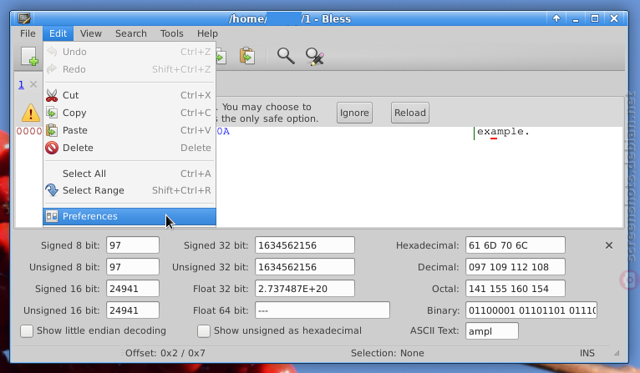Click the Float 64 bit field
The height and width of the screenshot is (373, 640).
[x=323, y=310]
